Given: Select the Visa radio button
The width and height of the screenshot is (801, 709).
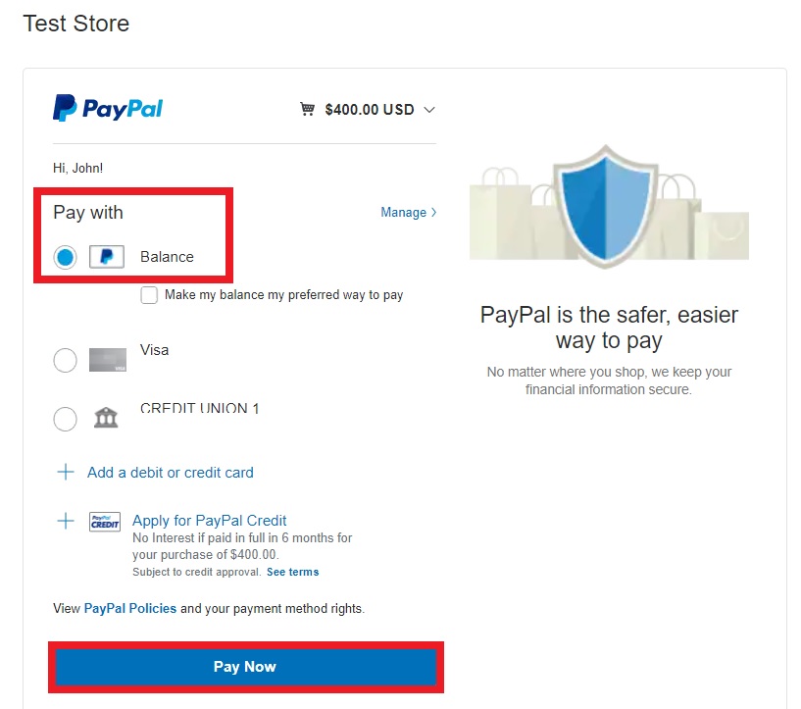Looking at the screenshot, I should click(x=65, y=361).
